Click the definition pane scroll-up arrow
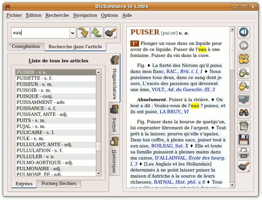 [232, 30]
